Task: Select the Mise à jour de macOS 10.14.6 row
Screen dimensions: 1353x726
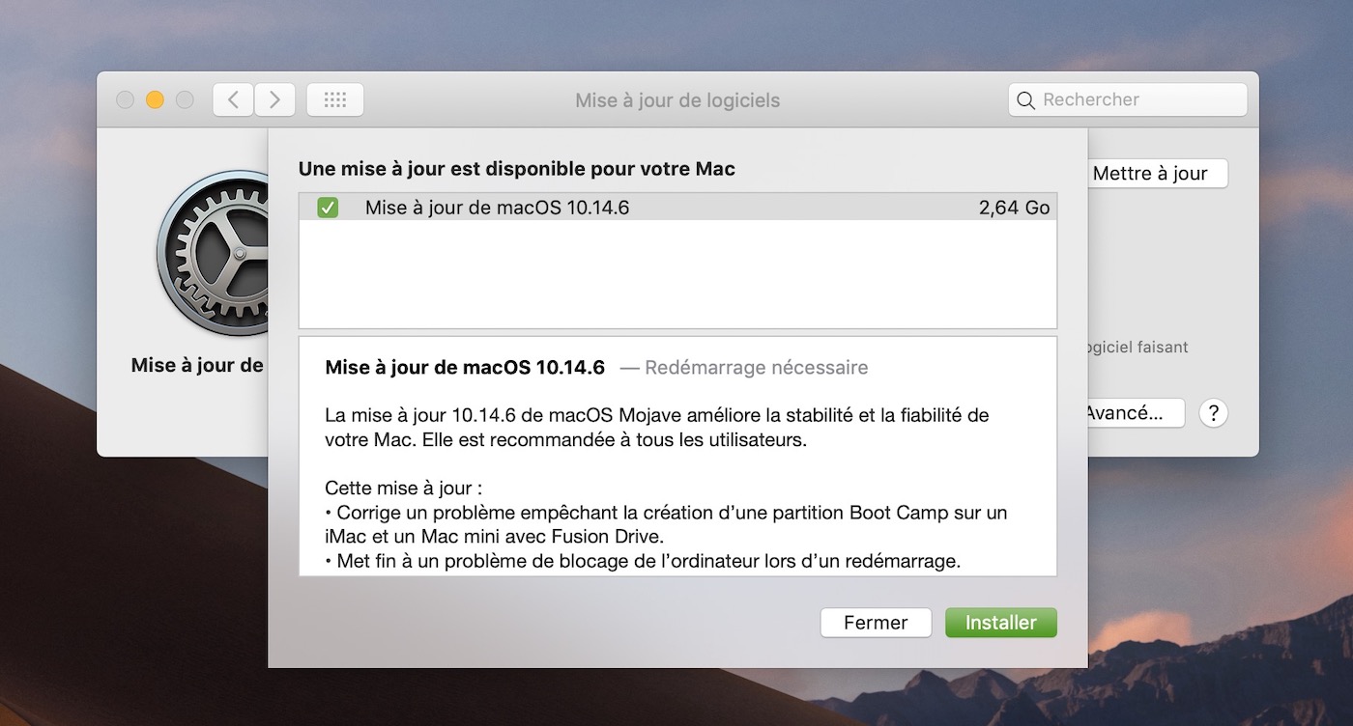Action: [x=677, y=208]
